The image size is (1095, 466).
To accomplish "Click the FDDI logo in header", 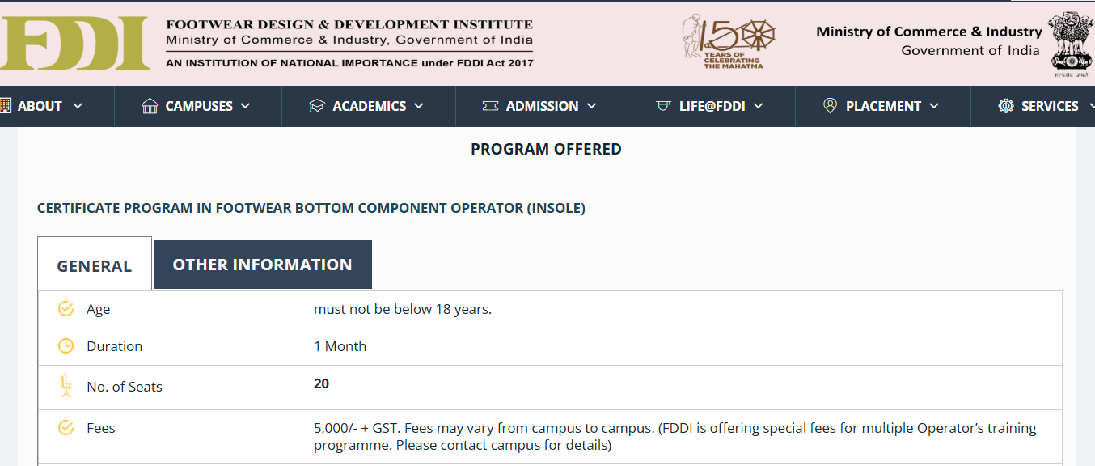I will tap(74, 42).
